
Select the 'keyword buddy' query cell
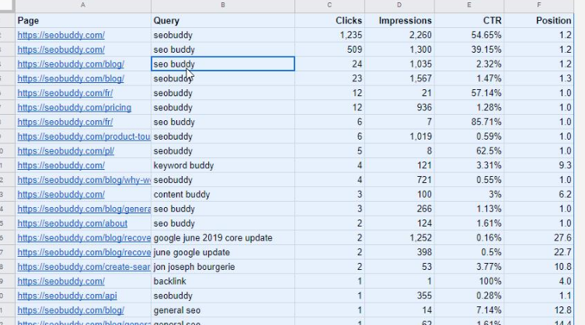(223, 165)
